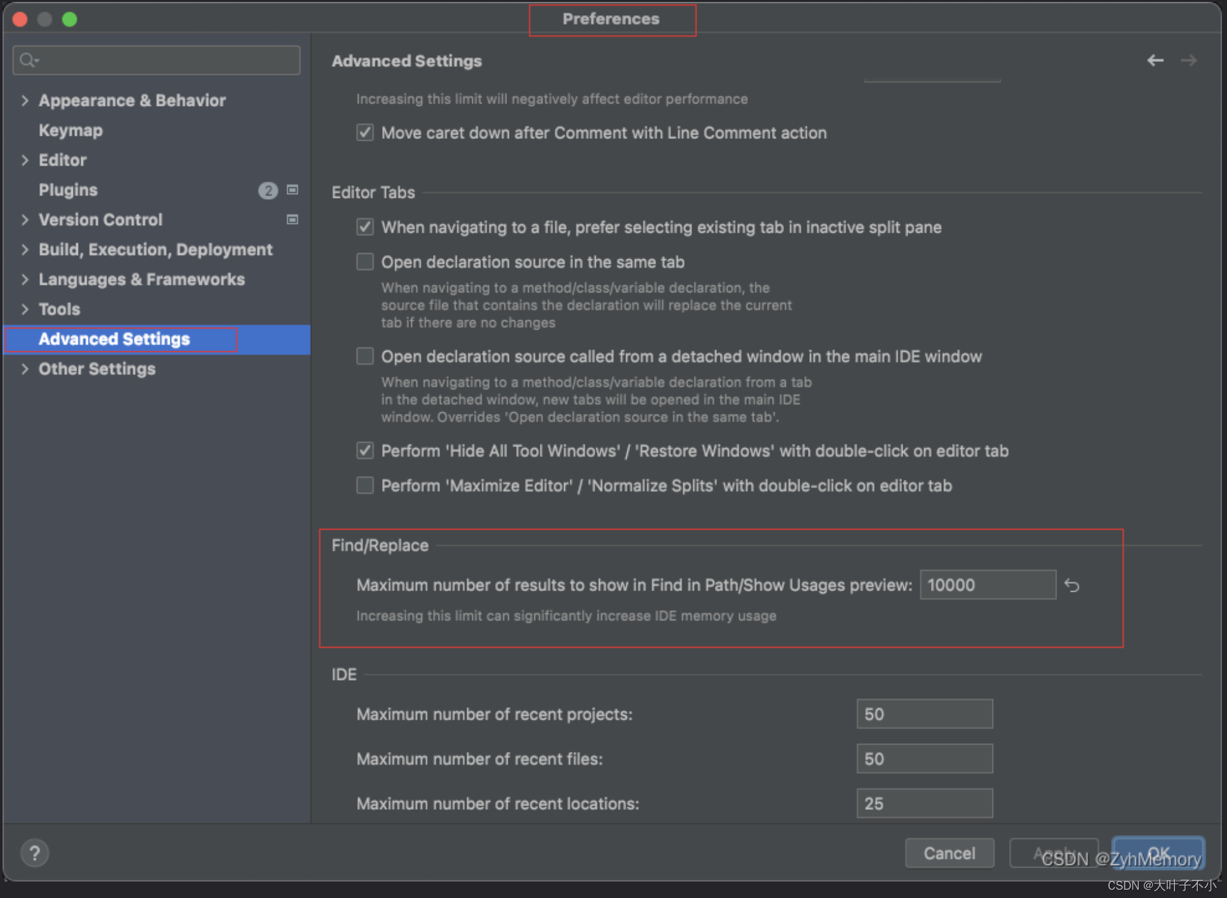Expand Appearance & Behavior tree node
1227x898 pixels.
[x=25, y=100]
